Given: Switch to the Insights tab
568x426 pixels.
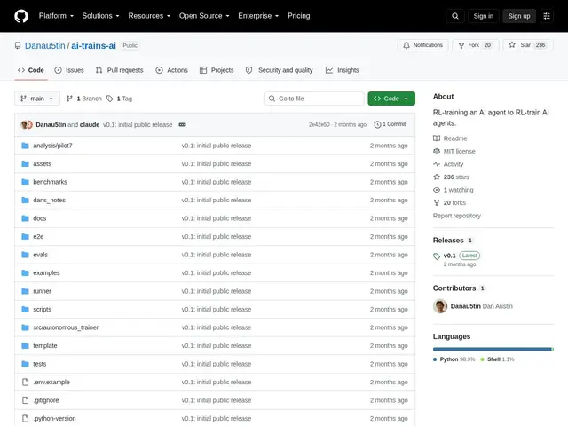Looking at the screenshot, I should point(342,70).
